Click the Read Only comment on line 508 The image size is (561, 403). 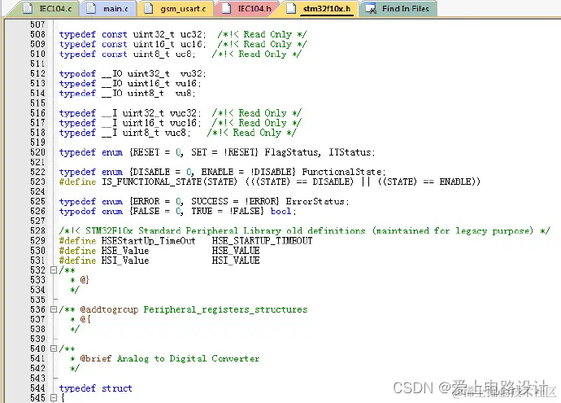point(262,34)
